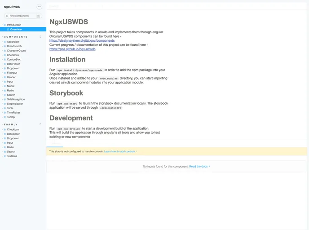Open Search under FORMLY section
Viewport: 309px width, 230px height.
click(11, 152)
